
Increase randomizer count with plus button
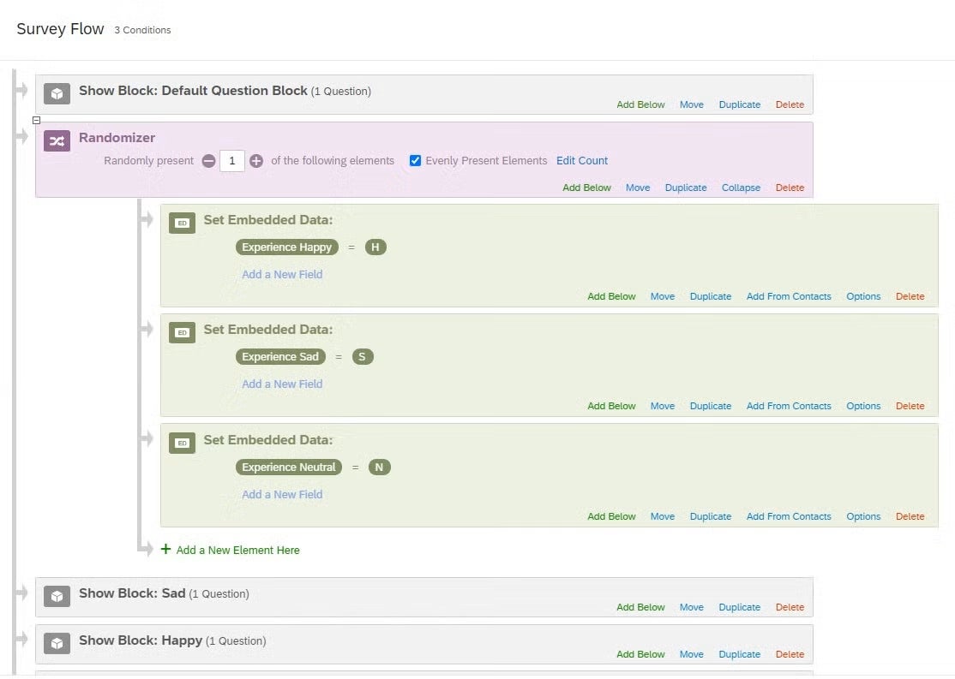256,161
